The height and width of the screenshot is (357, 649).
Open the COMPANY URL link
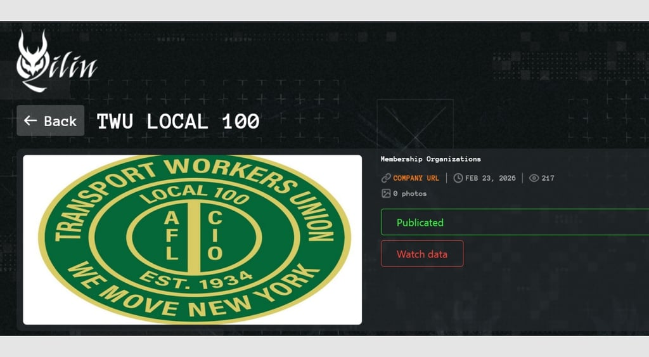point(416,178)
